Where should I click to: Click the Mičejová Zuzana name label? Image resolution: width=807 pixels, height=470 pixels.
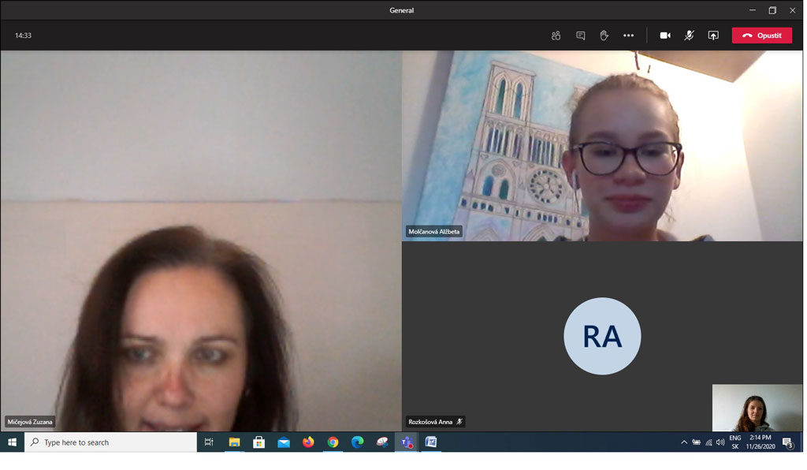pos(30,422)
